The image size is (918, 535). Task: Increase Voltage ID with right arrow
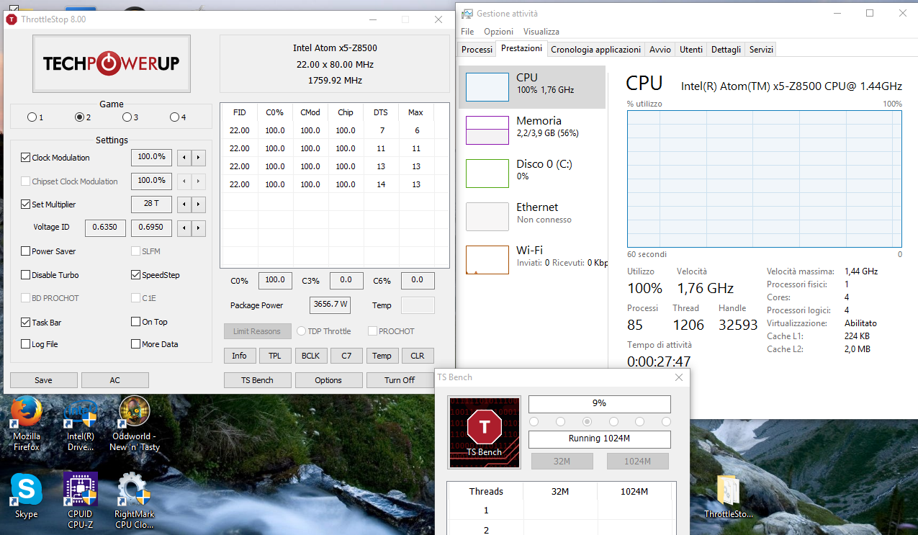point(199,228)
